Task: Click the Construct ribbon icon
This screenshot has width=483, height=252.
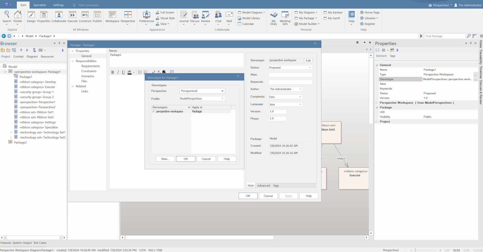Action: point(85,17)
